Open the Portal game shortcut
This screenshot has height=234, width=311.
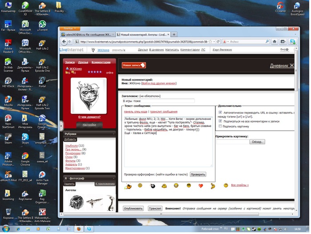(x=42, y=82)
